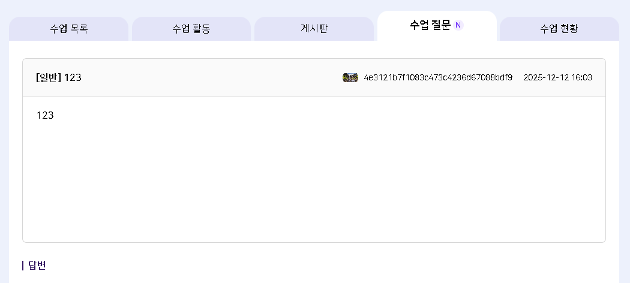
Task: Select the 수업 질문 tab label
Action: click(x=430, y=25)
